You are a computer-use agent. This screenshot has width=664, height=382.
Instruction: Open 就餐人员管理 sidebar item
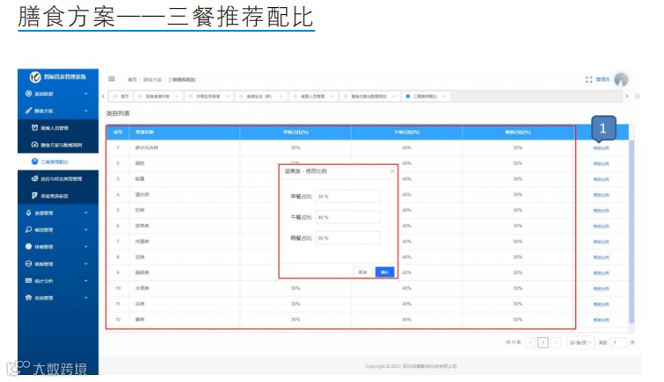58,127
